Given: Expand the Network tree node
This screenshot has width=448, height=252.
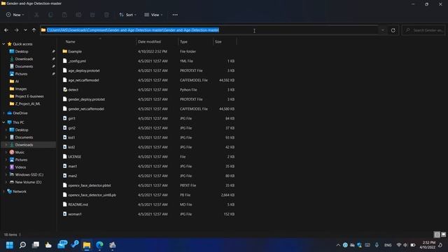Looking at the screenshot, I should pyautogui.click(x=3, y=191).
